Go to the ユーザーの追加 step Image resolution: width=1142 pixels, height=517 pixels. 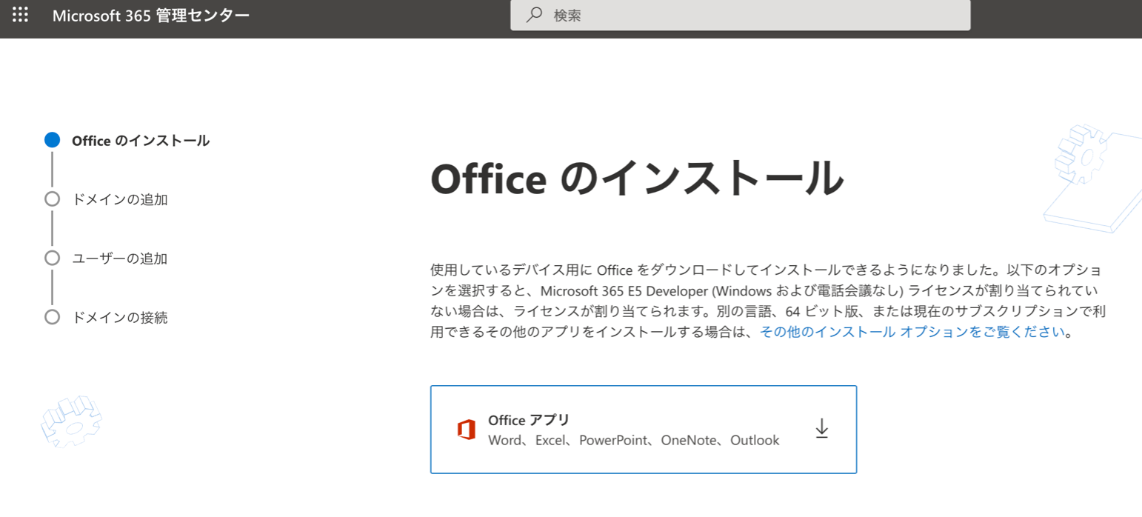[120, 258]
